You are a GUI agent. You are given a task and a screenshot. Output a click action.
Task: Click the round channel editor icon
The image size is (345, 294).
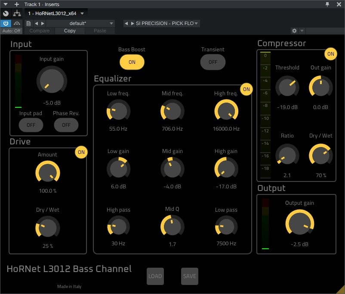(x=6, y=14)
